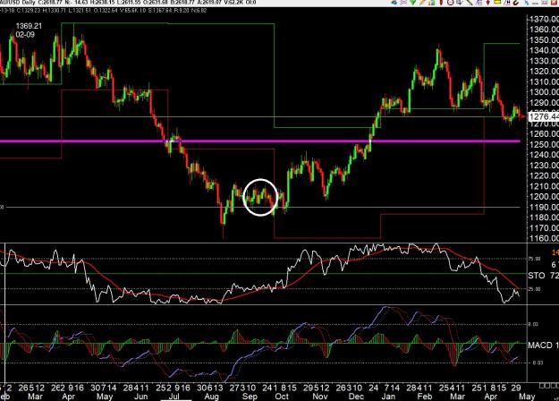Click the small squares at time axis corner
The height and width of the screenshot is (401, 559).
click(549, 386)
